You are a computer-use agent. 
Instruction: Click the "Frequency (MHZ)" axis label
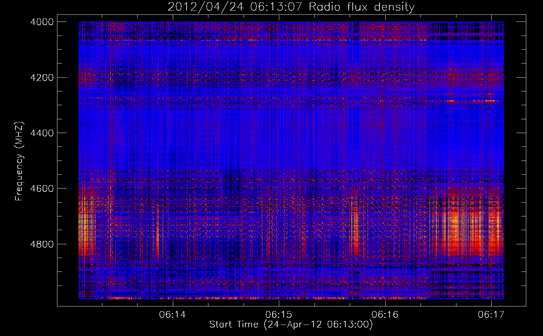click(x=19, y=161)
